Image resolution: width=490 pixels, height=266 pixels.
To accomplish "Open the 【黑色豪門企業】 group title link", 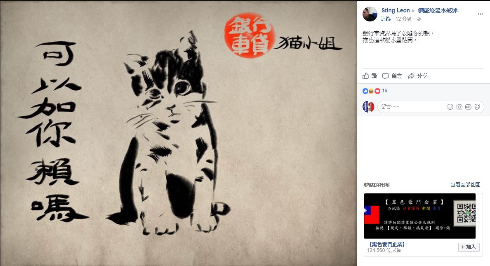I will (386, 245).
